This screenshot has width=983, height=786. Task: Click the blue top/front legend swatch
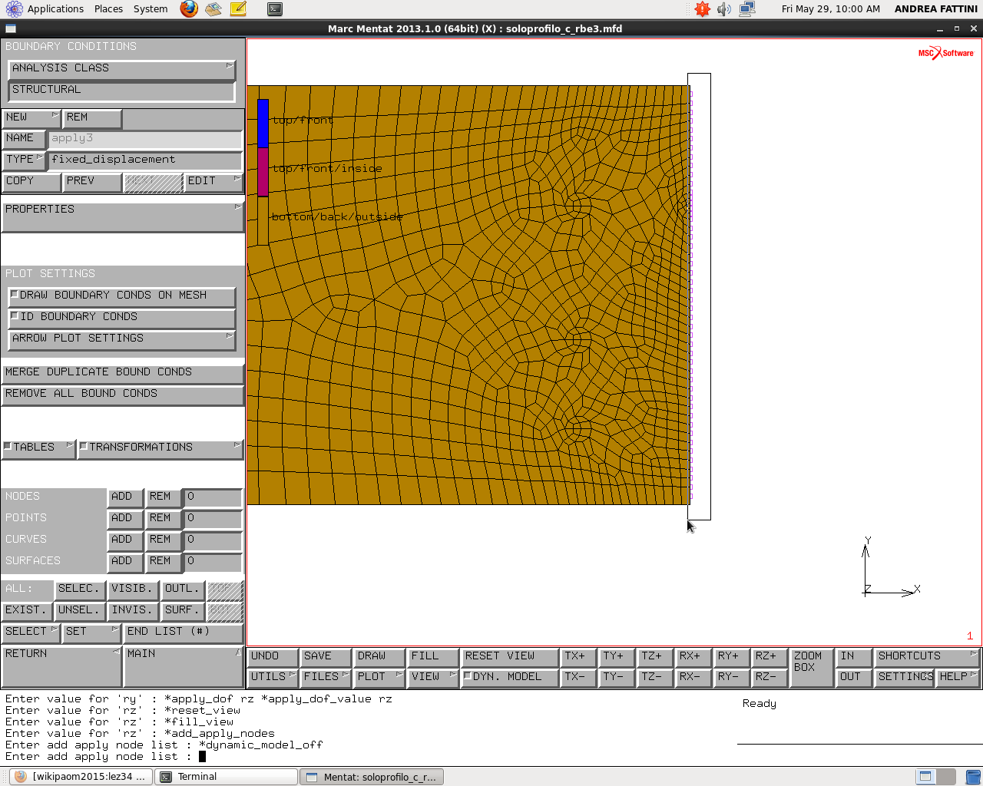(x=263, y=124)
